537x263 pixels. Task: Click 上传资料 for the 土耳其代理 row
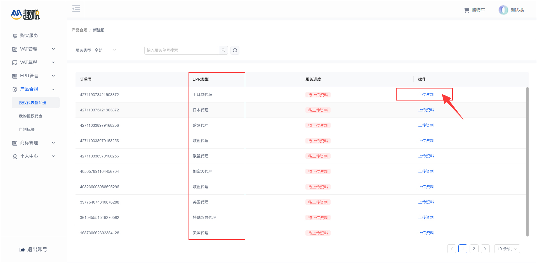(x=426, y=95)
